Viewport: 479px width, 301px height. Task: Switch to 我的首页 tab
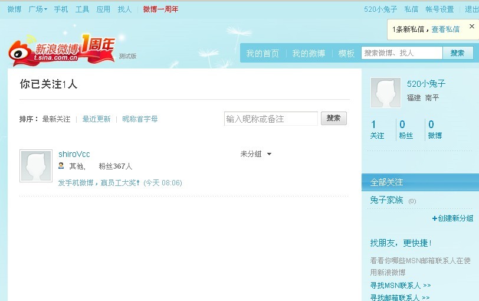pos(263,54)
